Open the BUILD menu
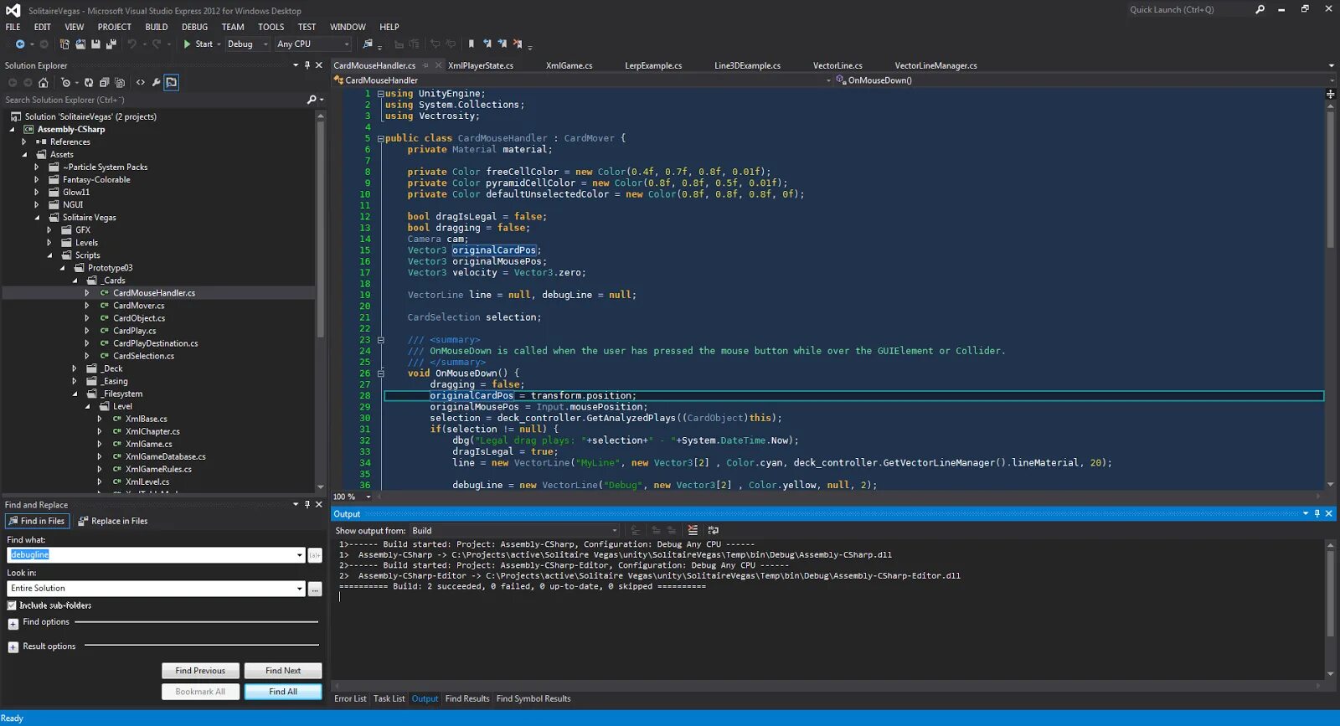1340x726 pixels. [157, 27]
